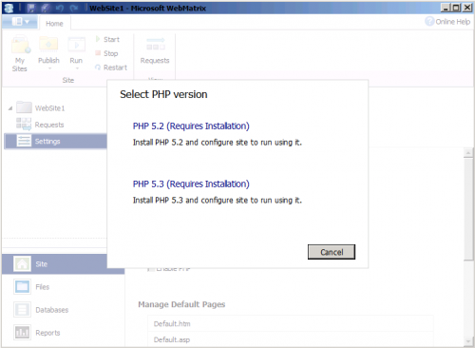Click the scroll down arrow of settings pane
This screenshot has width=475, height=348.
[468, 341]
